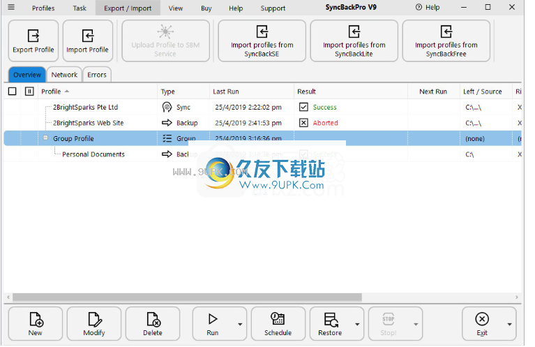Open the Restore button dropdown arrow
Viewport: 535px width, 347px height.
(357, 324)
